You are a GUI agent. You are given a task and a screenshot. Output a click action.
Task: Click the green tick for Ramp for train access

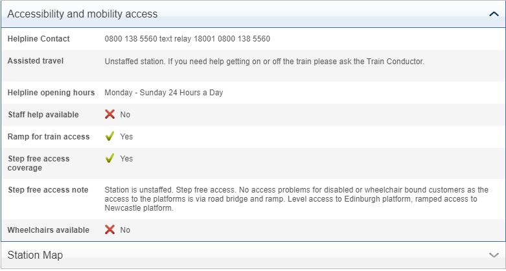coord(110,137)
